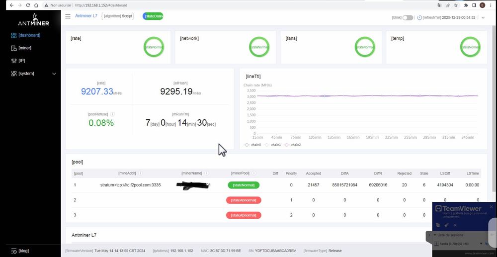Open the hamburger menu next to Antminer L7
Viewport: 497px width, 257px height.
pos(68,16)
